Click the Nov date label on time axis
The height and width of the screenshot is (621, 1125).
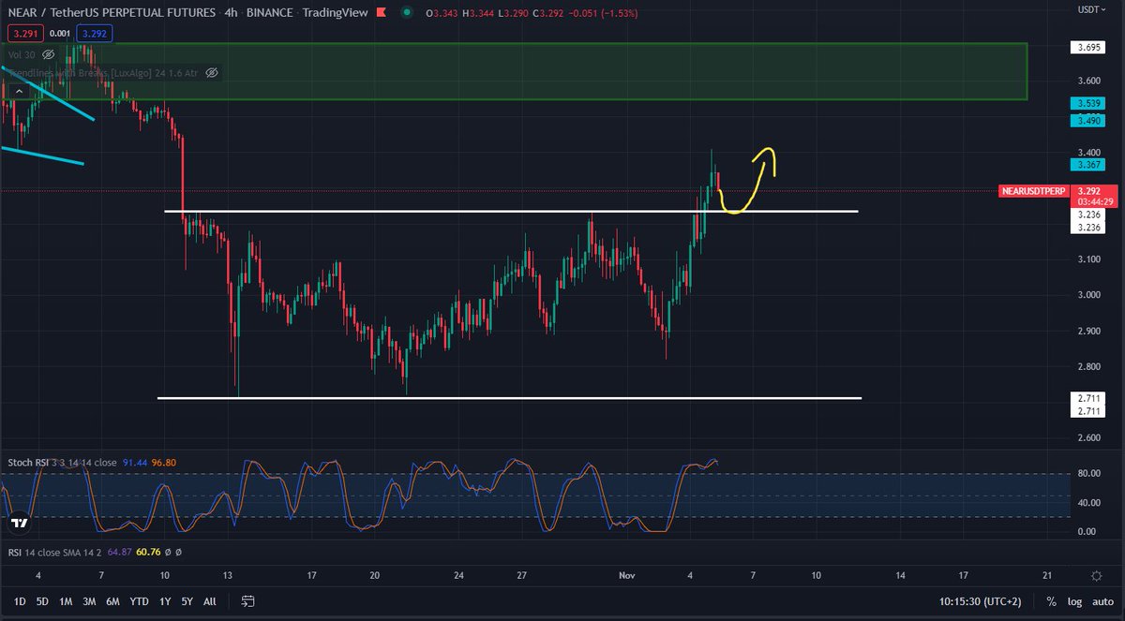click(x=625, y=574)
